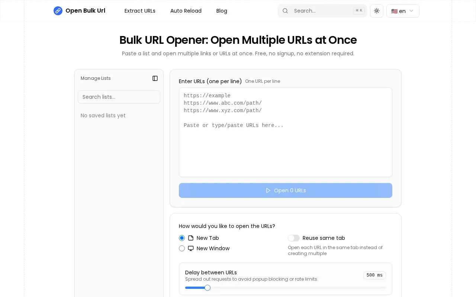Image resolution: width=476 pixels, height=297 pixels.
Task: Go to Auto Reload in navigation
Action: pyautogui.click(x=186, y=11)
